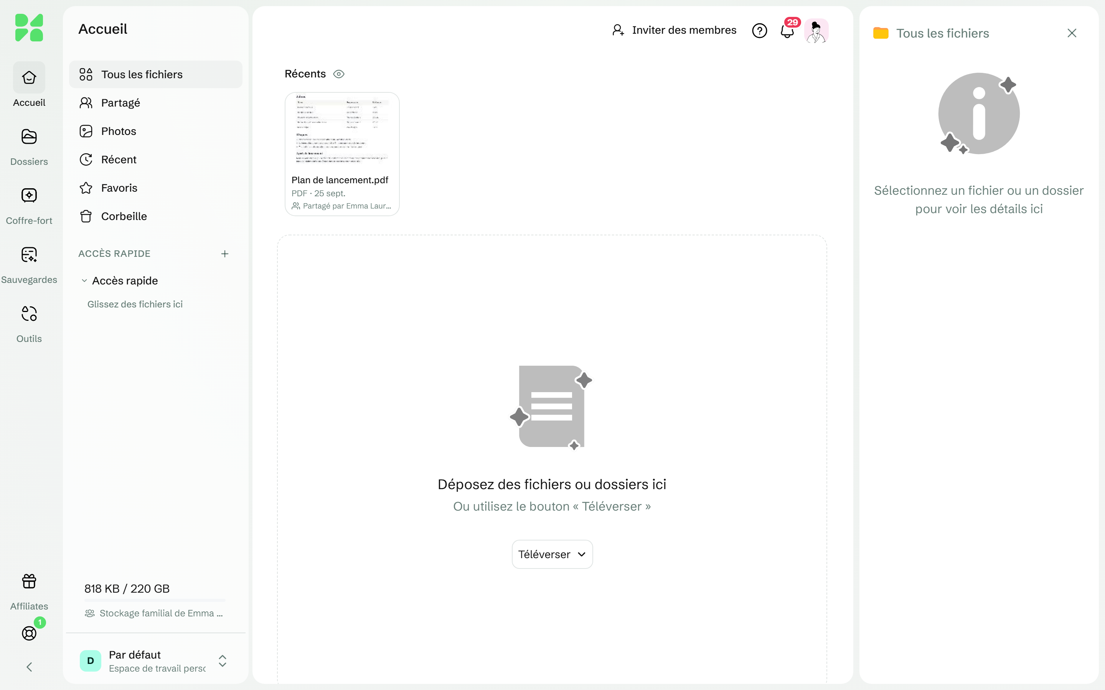Click the ACCÈS RAPIDE section header
The width and height of the screenshot is (1105, 690).
point(114,254)
